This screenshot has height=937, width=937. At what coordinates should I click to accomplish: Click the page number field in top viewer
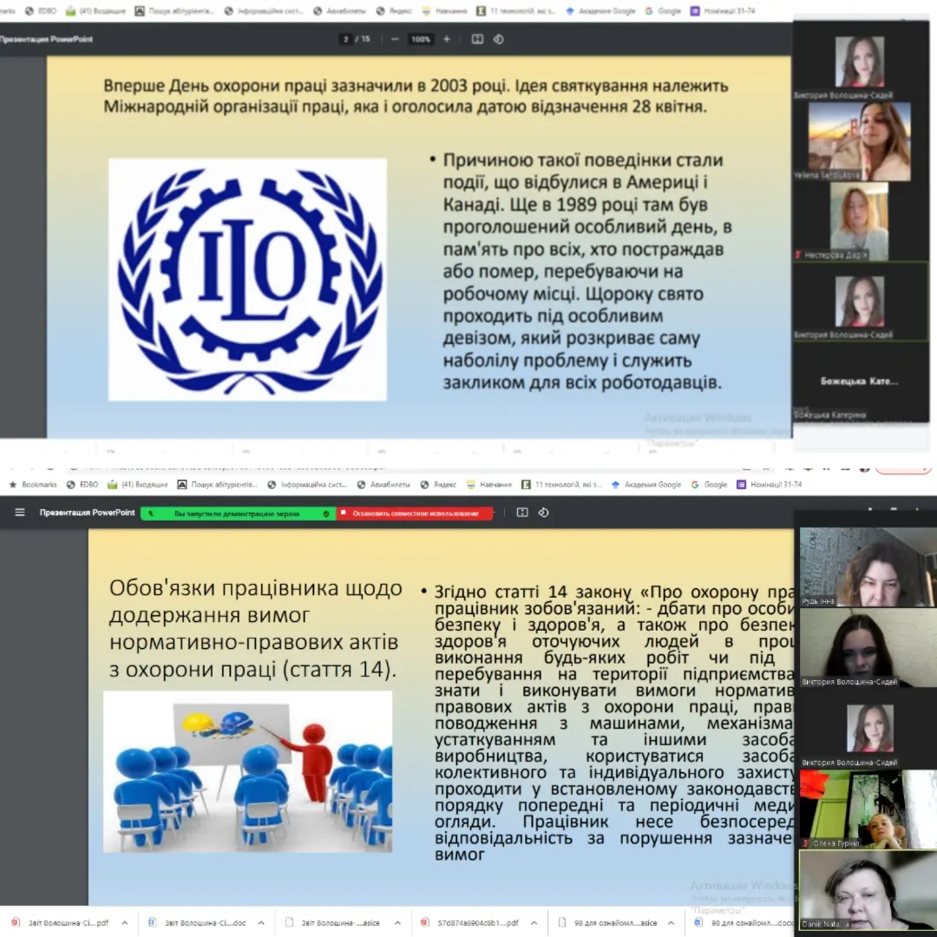[347, 39]
